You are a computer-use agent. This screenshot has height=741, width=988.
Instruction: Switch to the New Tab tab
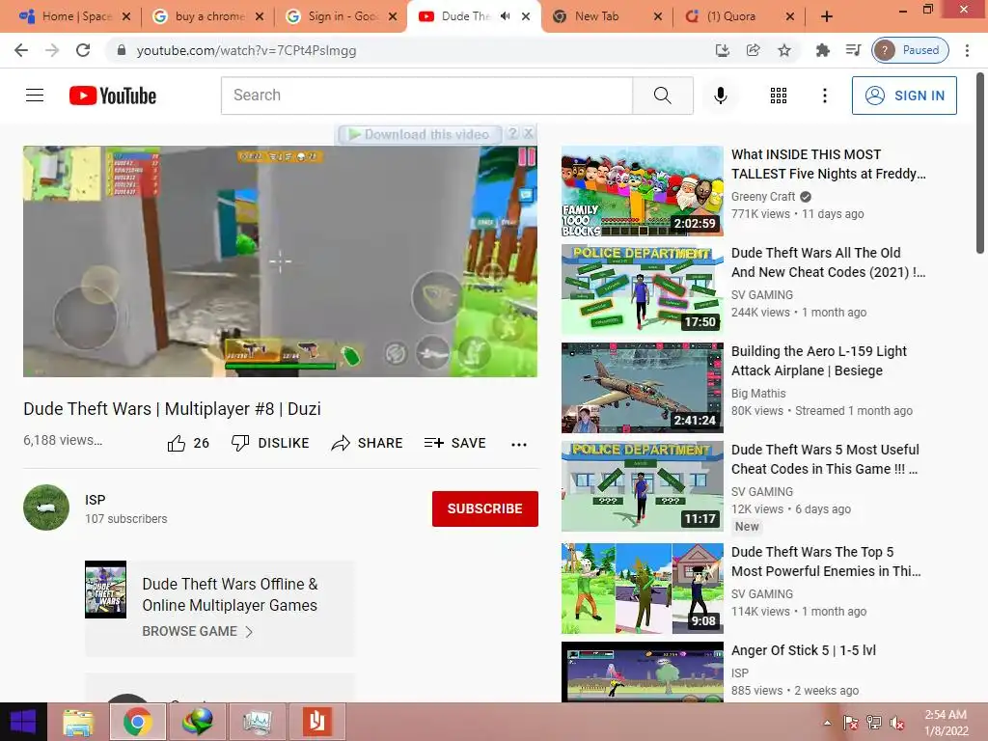(606, 16)
